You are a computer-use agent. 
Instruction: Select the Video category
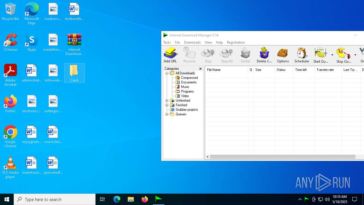pyautogui.click(x=182, y=96)
